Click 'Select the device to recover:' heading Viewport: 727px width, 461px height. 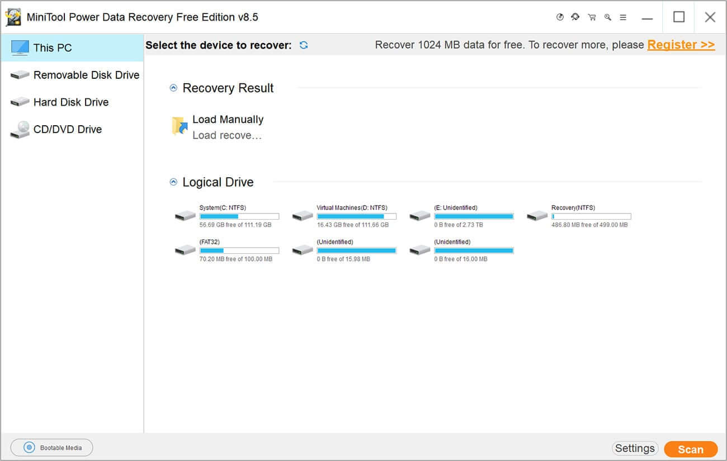[219, 45]
